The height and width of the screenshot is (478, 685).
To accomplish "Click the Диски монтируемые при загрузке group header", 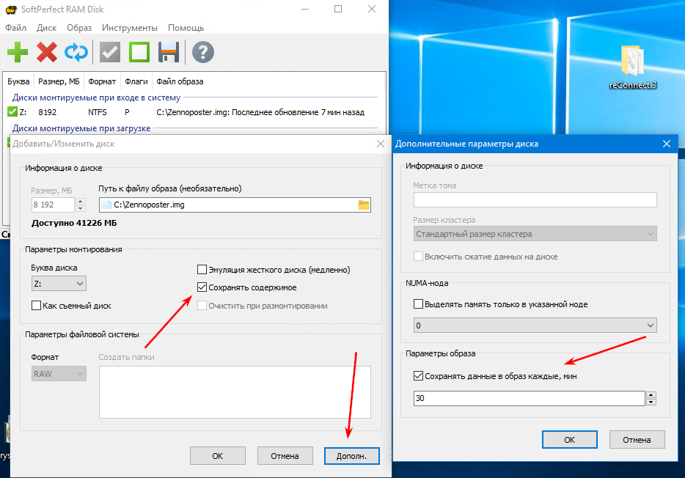I will [81, 128].
